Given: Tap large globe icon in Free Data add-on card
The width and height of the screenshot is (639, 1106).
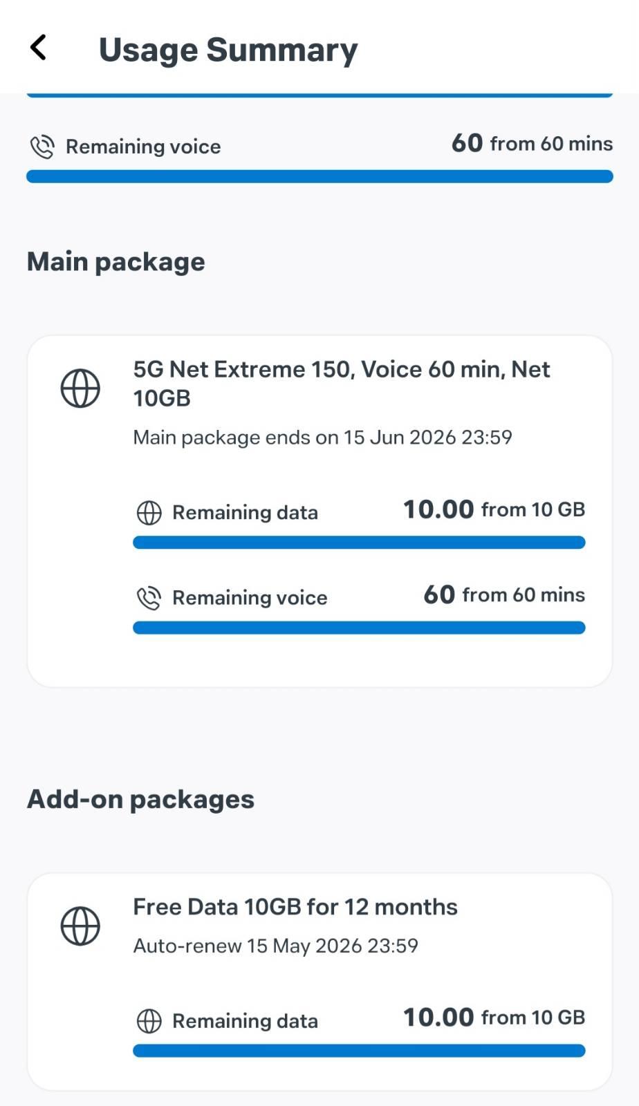Looking at the screenshot, I should point(80,926).
